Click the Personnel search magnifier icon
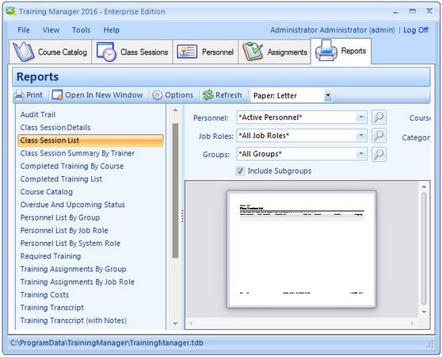442x357 pixels. tap(379, 117)
